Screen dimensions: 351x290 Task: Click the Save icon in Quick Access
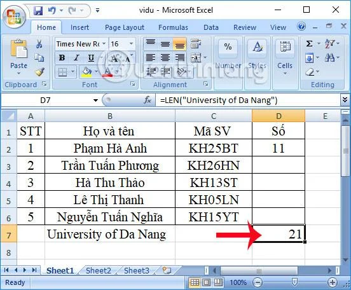tap(38, 11)
